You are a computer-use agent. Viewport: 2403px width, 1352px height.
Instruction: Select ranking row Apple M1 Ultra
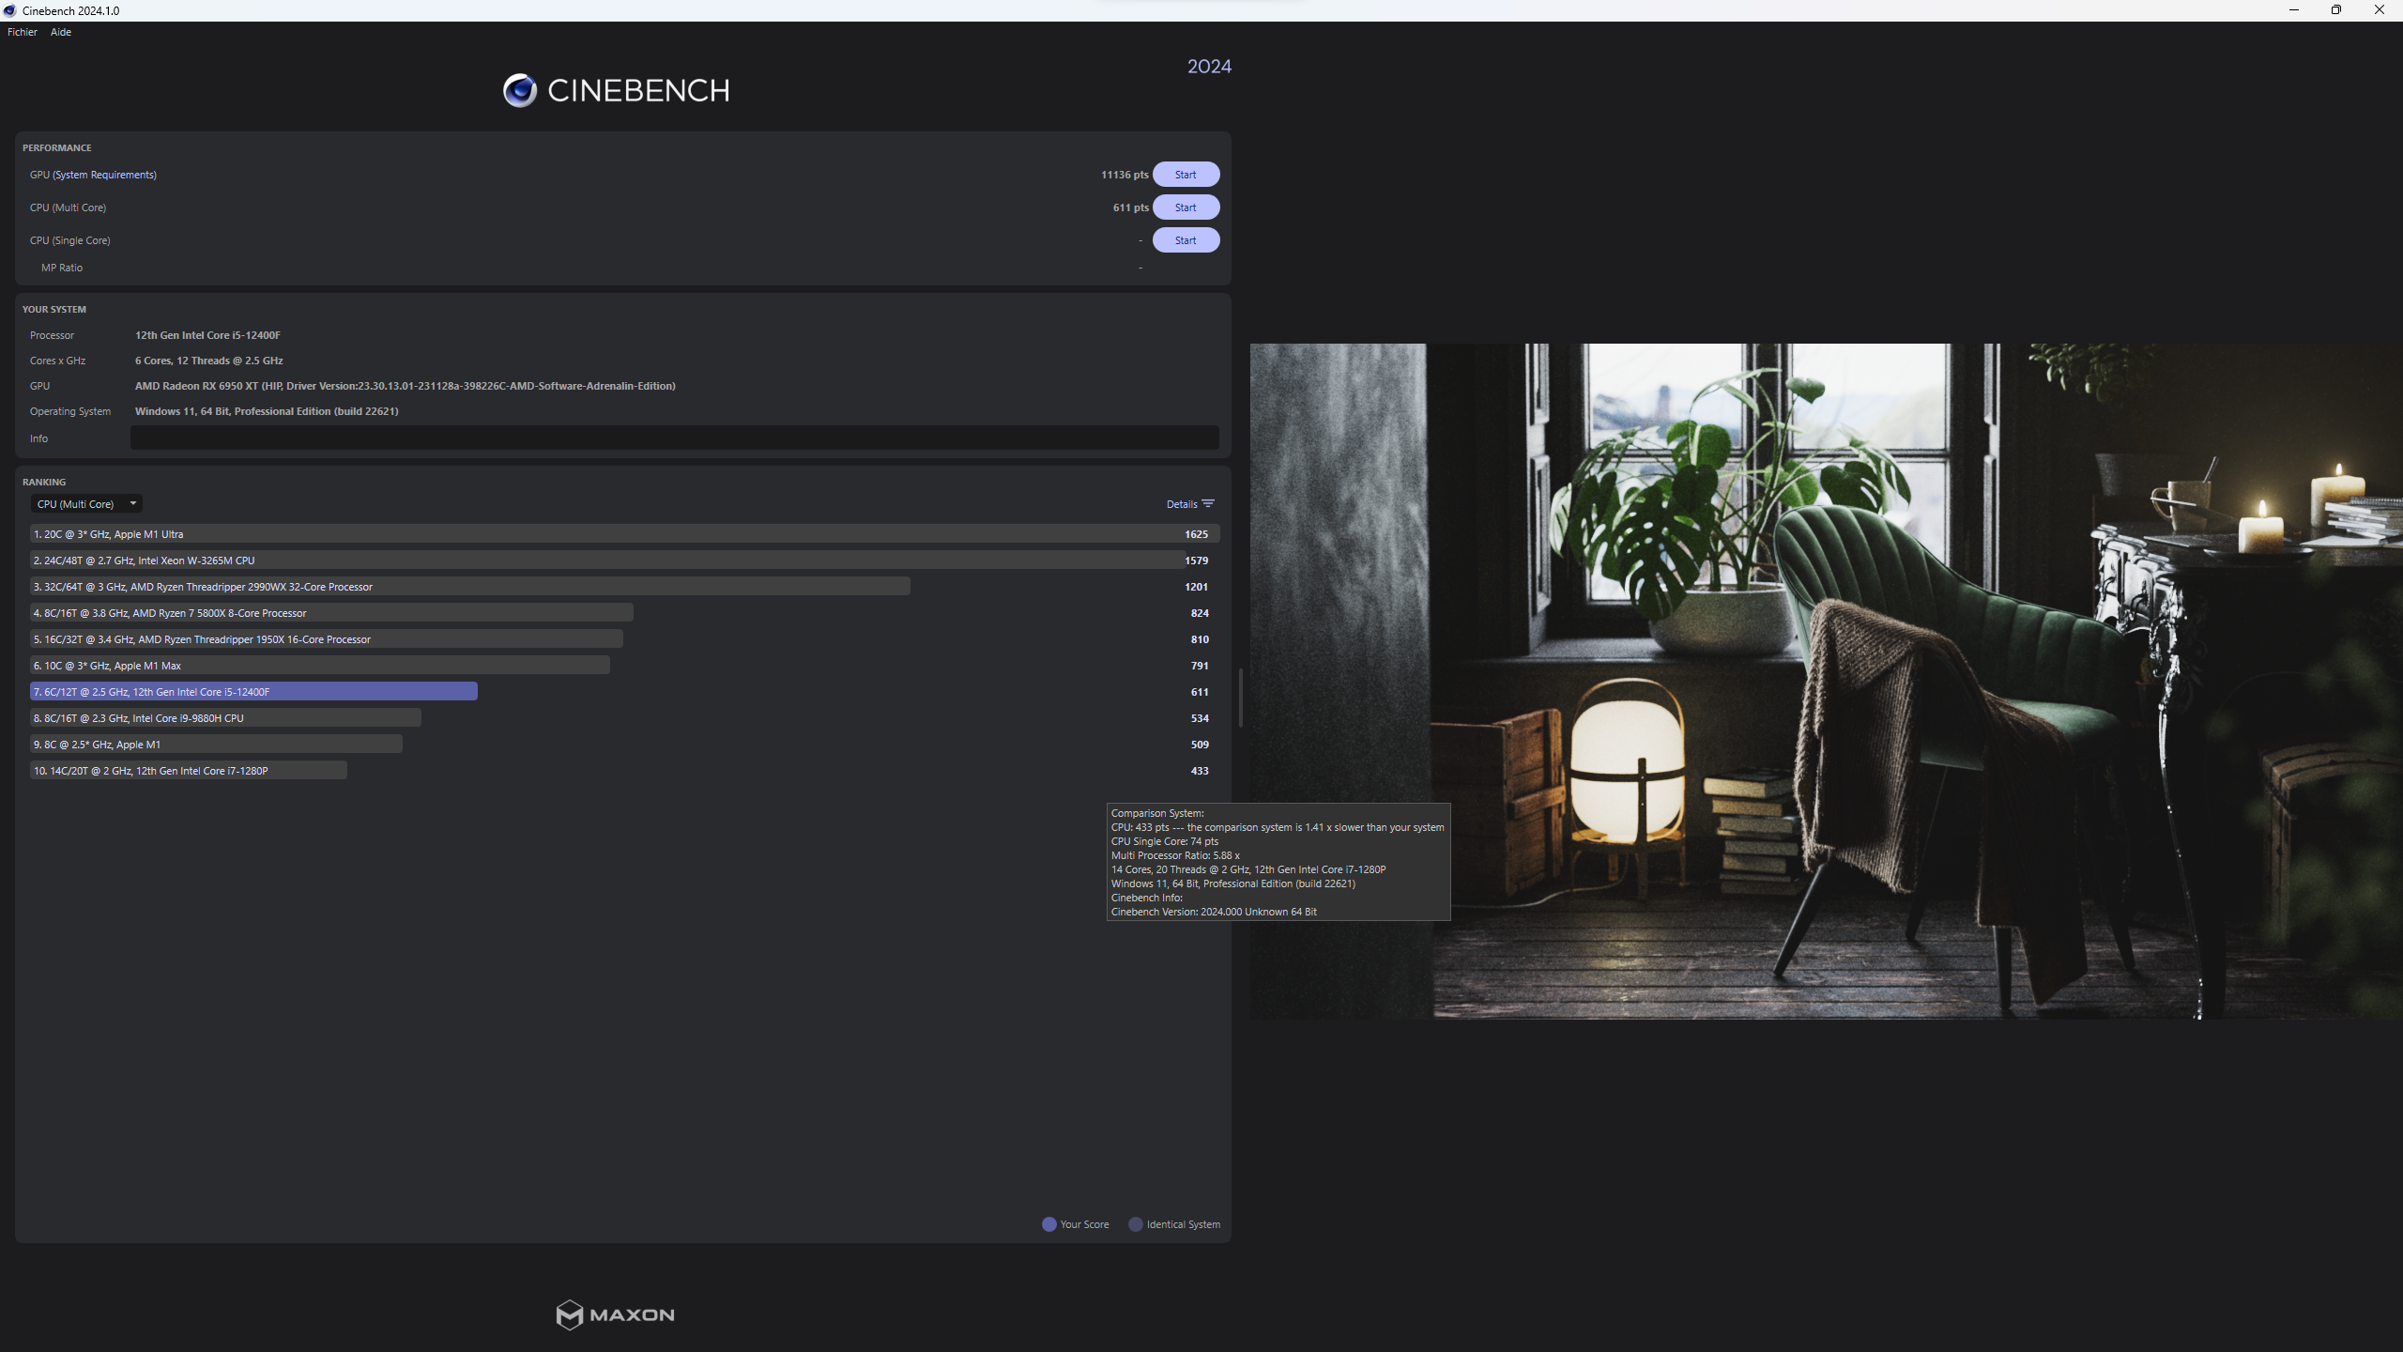click(x=624, y=534)
